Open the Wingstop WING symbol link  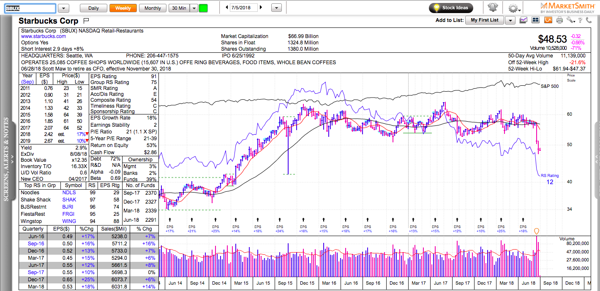(x=69, y=221)
